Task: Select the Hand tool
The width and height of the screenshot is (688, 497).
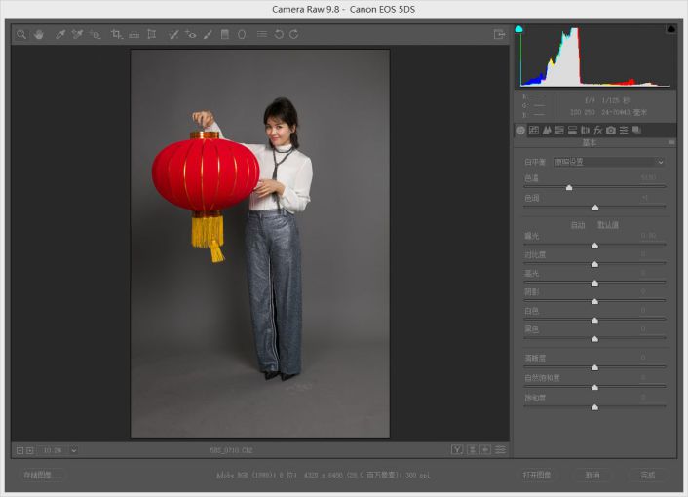Action: [39, 34]
